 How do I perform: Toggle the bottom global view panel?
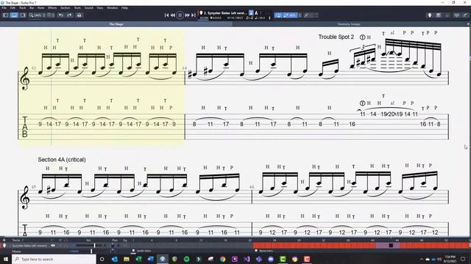pyautogui.click(x=14, y=15)
